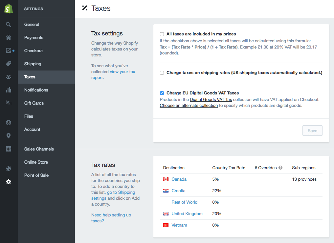This screenshot has height=243, width=334.
Task: Open Discounts using the scissors coupon icon
Action: click(x=9, y=103)
